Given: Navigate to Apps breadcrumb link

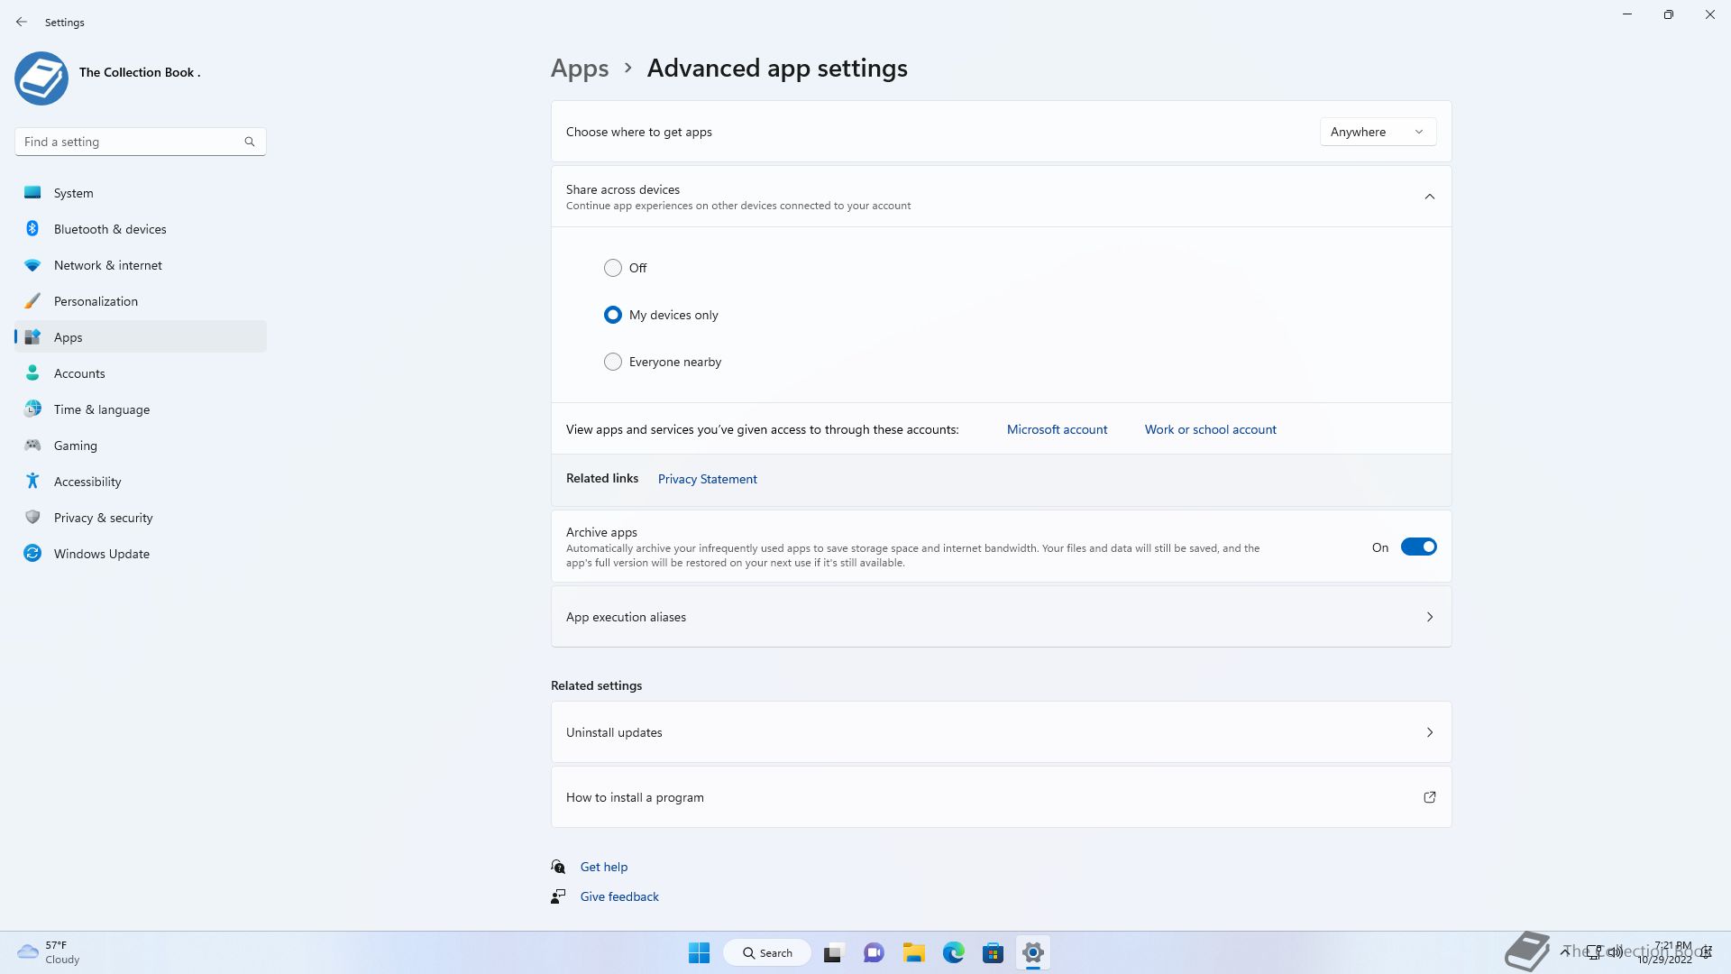Looking at the screenshot, I should [x=580, y=69].
